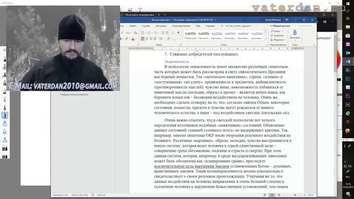
Task: Click the Общий доступ share button
Action: [280, 26]
